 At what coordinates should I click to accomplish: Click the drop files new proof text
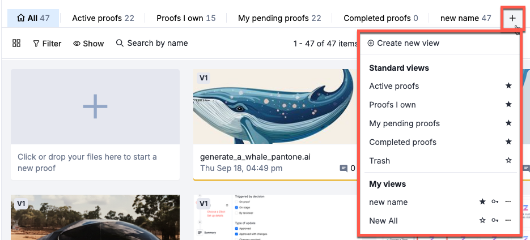pos(87,162)
